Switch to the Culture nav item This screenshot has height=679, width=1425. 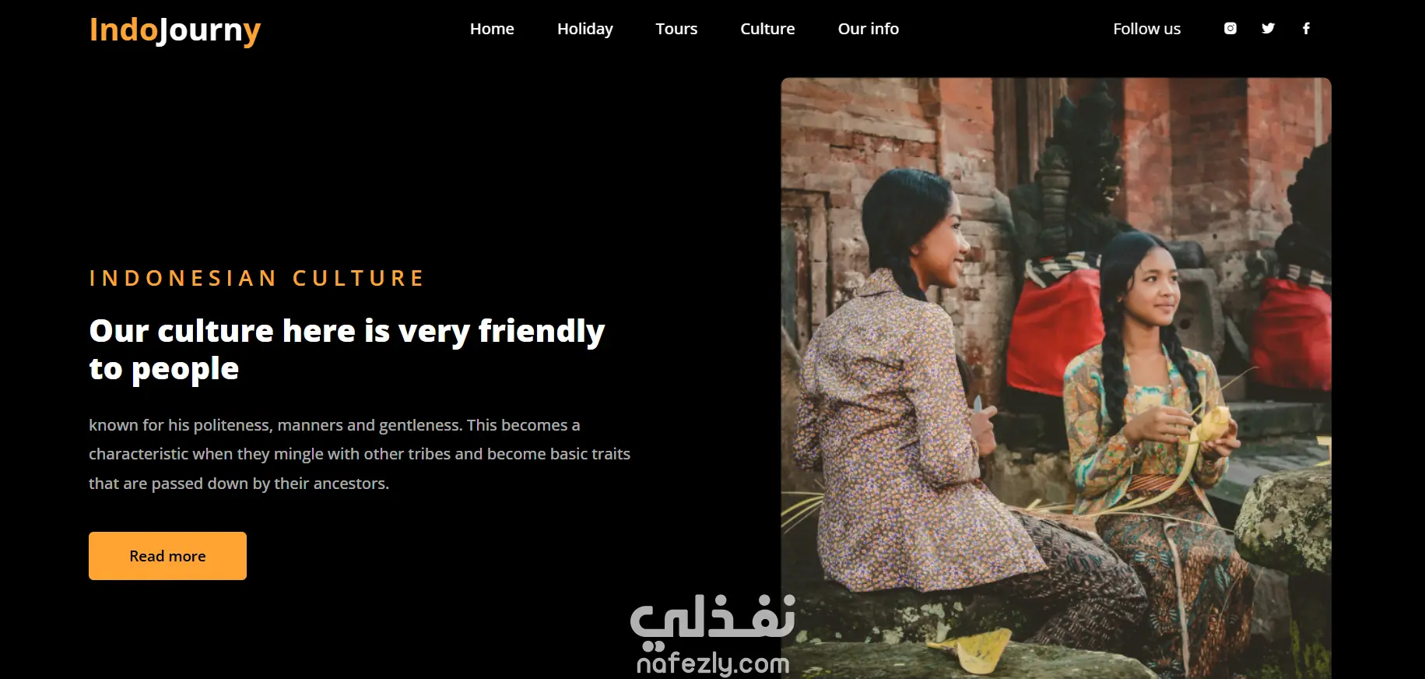coord(767,29)
